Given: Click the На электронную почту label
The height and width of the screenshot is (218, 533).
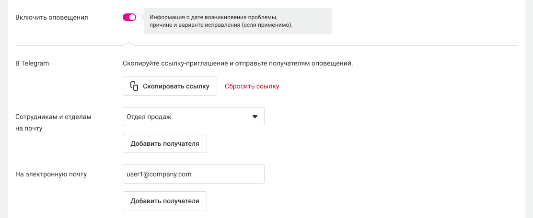Looking at the screenshot, I should coord(51,174).
